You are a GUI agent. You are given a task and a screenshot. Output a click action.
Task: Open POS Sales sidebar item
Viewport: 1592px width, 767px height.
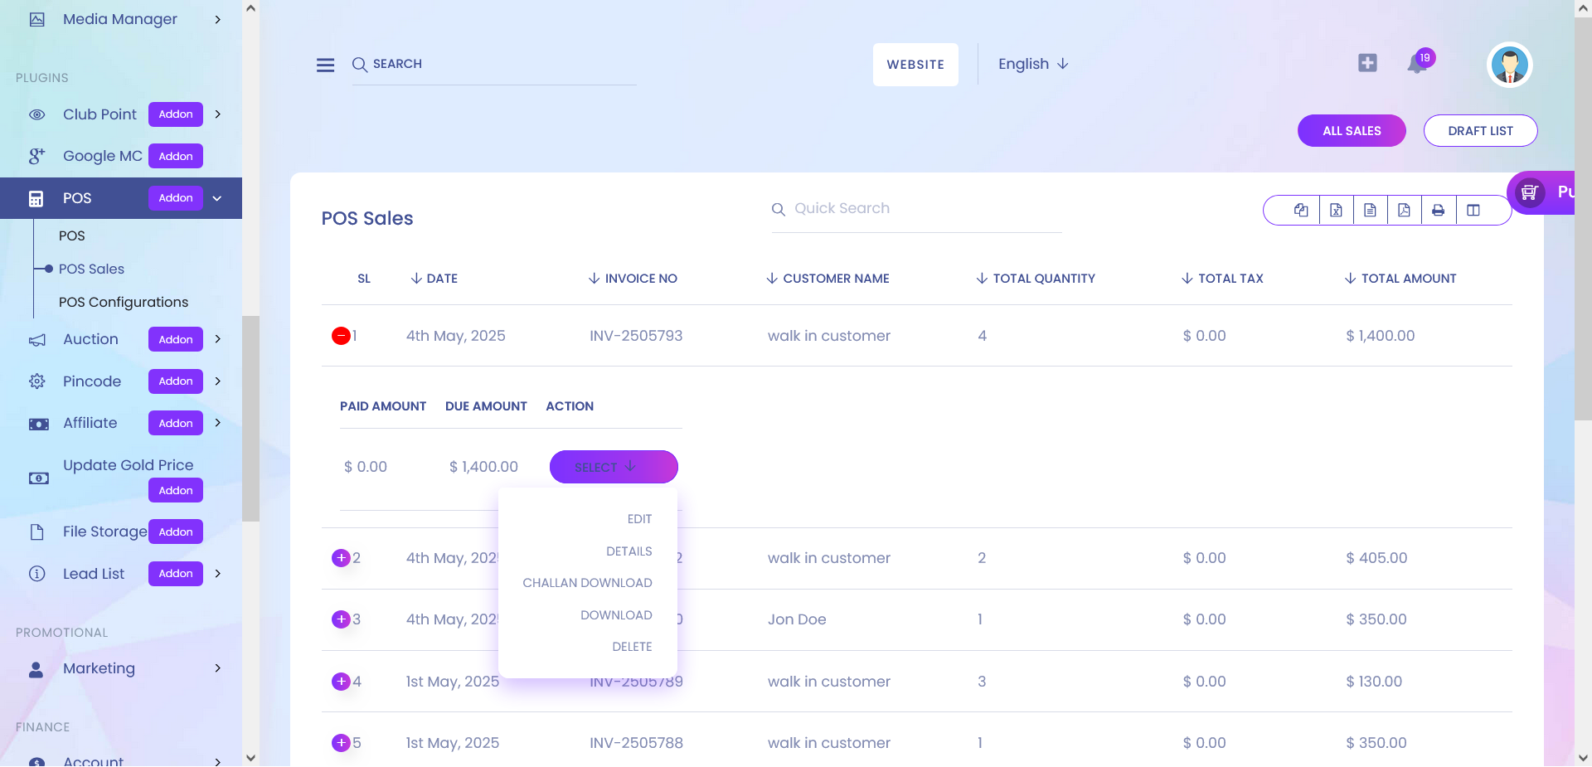point(91,269)
